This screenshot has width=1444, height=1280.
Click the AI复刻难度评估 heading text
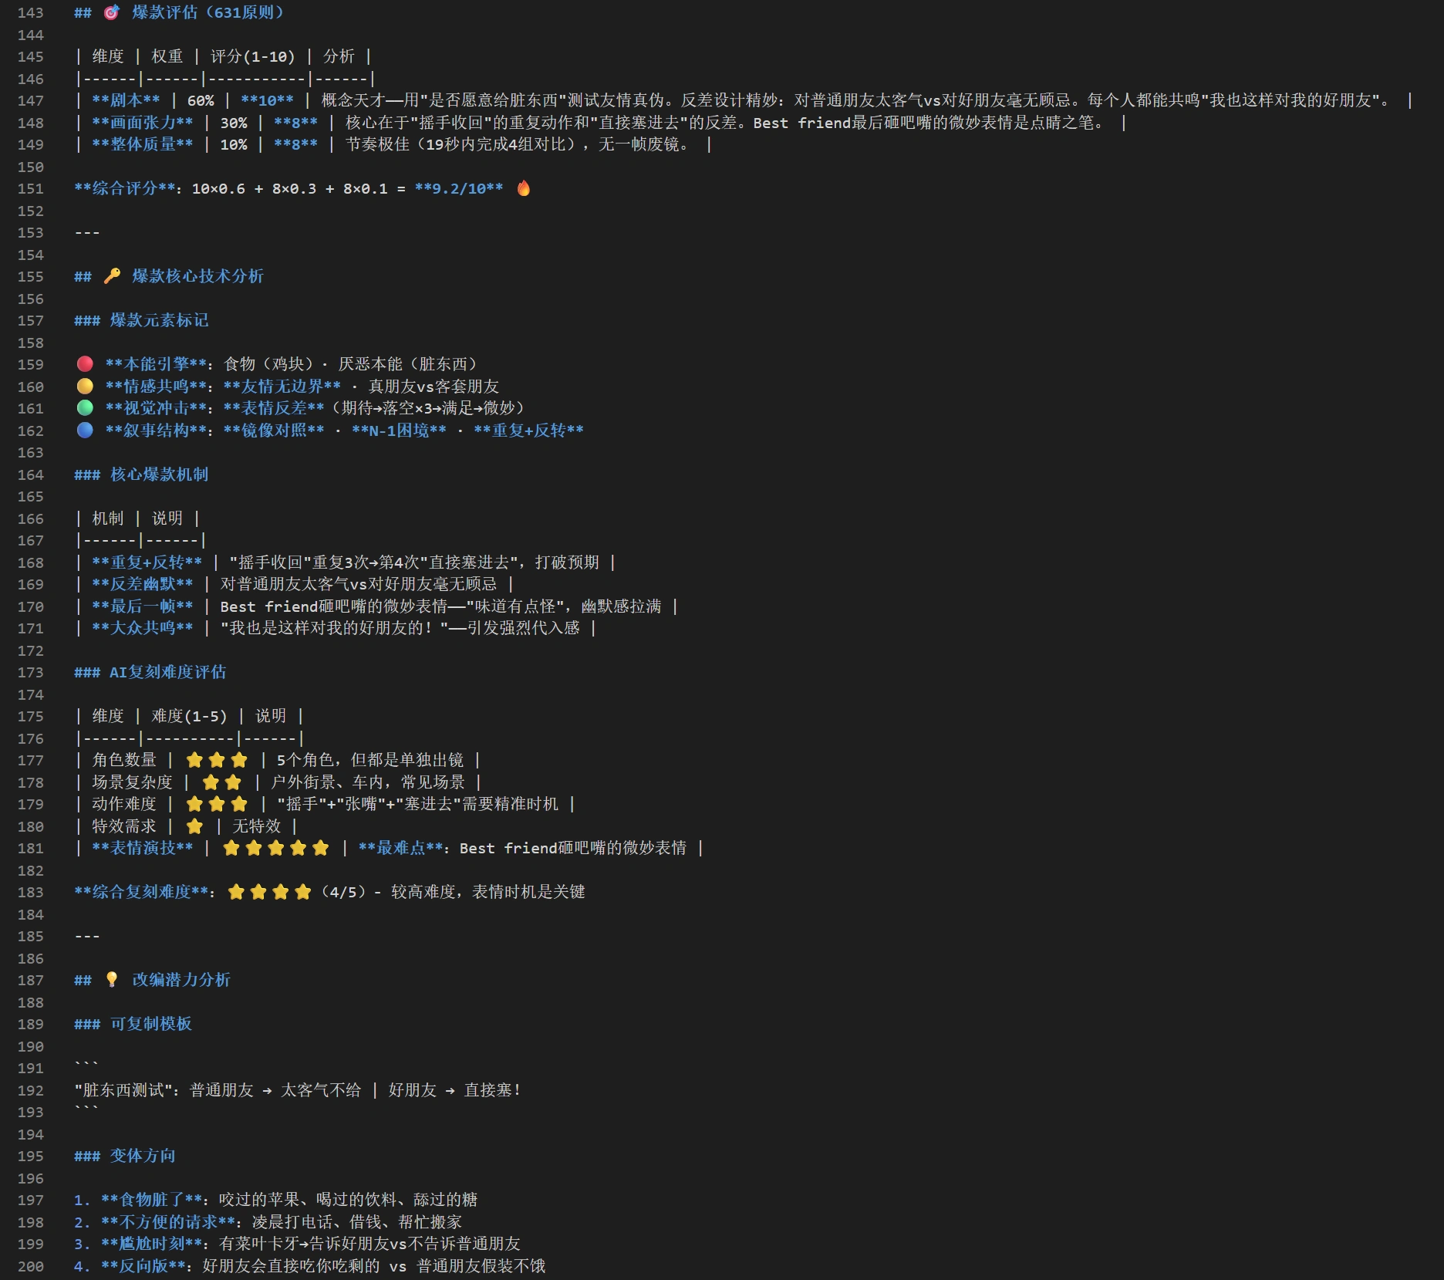point(167,673)
